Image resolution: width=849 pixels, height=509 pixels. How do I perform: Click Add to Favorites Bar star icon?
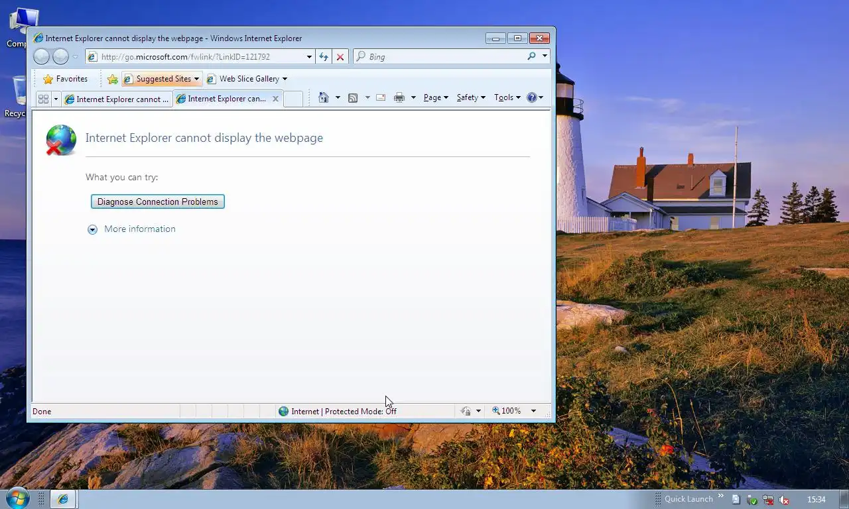coord(113,79)
